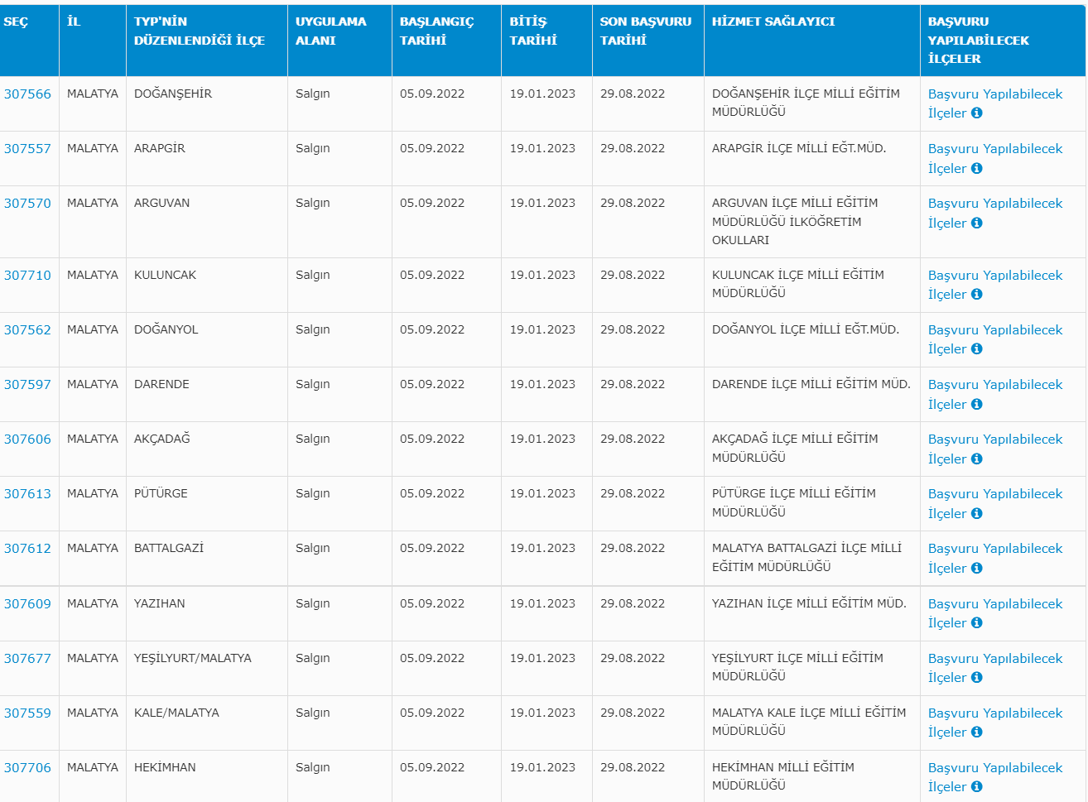Click the Başlangıç Tarihi column header

(436, 31)
